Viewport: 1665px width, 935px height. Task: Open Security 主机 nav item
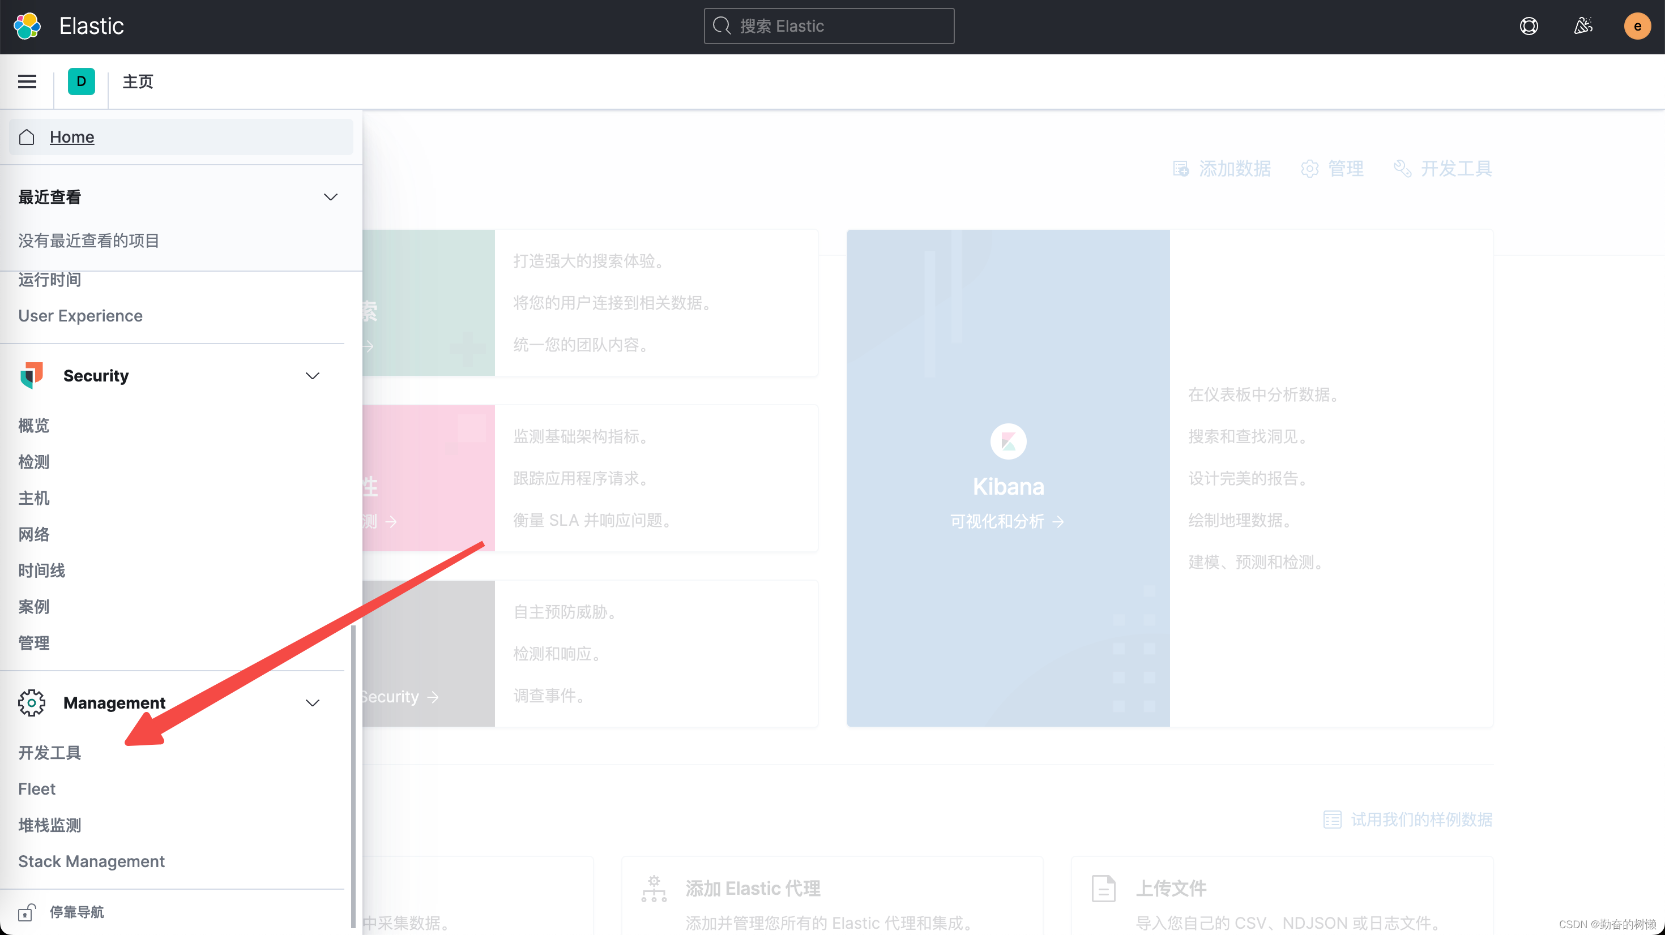tap(33, 498)
